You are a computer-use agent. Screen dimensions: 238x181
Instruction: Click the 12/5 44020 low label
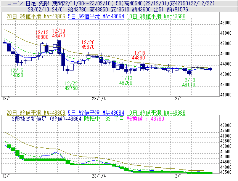[16, 73]
